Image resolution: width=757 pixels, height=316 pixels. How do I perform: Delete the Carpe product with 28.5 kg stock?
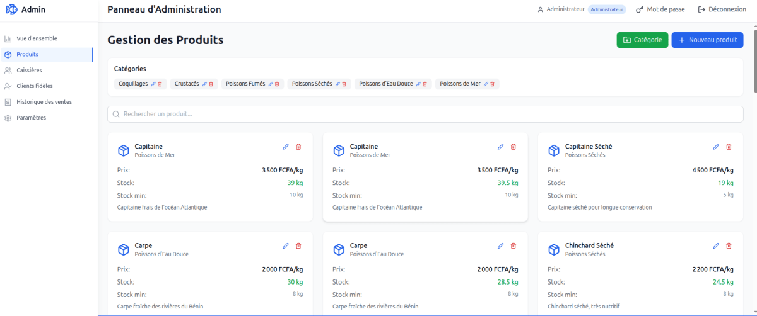click(513, 245)
